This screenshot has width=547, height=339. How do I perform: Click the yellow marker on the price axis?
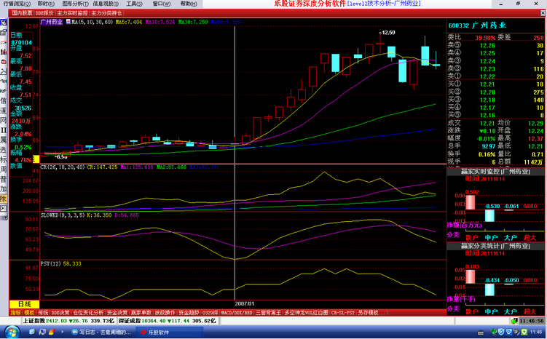point(36,159)
